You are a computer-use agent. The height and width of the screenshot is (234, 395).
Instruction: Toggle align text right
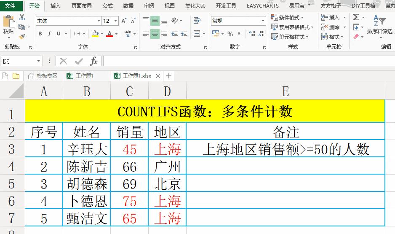(x=164, y=34)
